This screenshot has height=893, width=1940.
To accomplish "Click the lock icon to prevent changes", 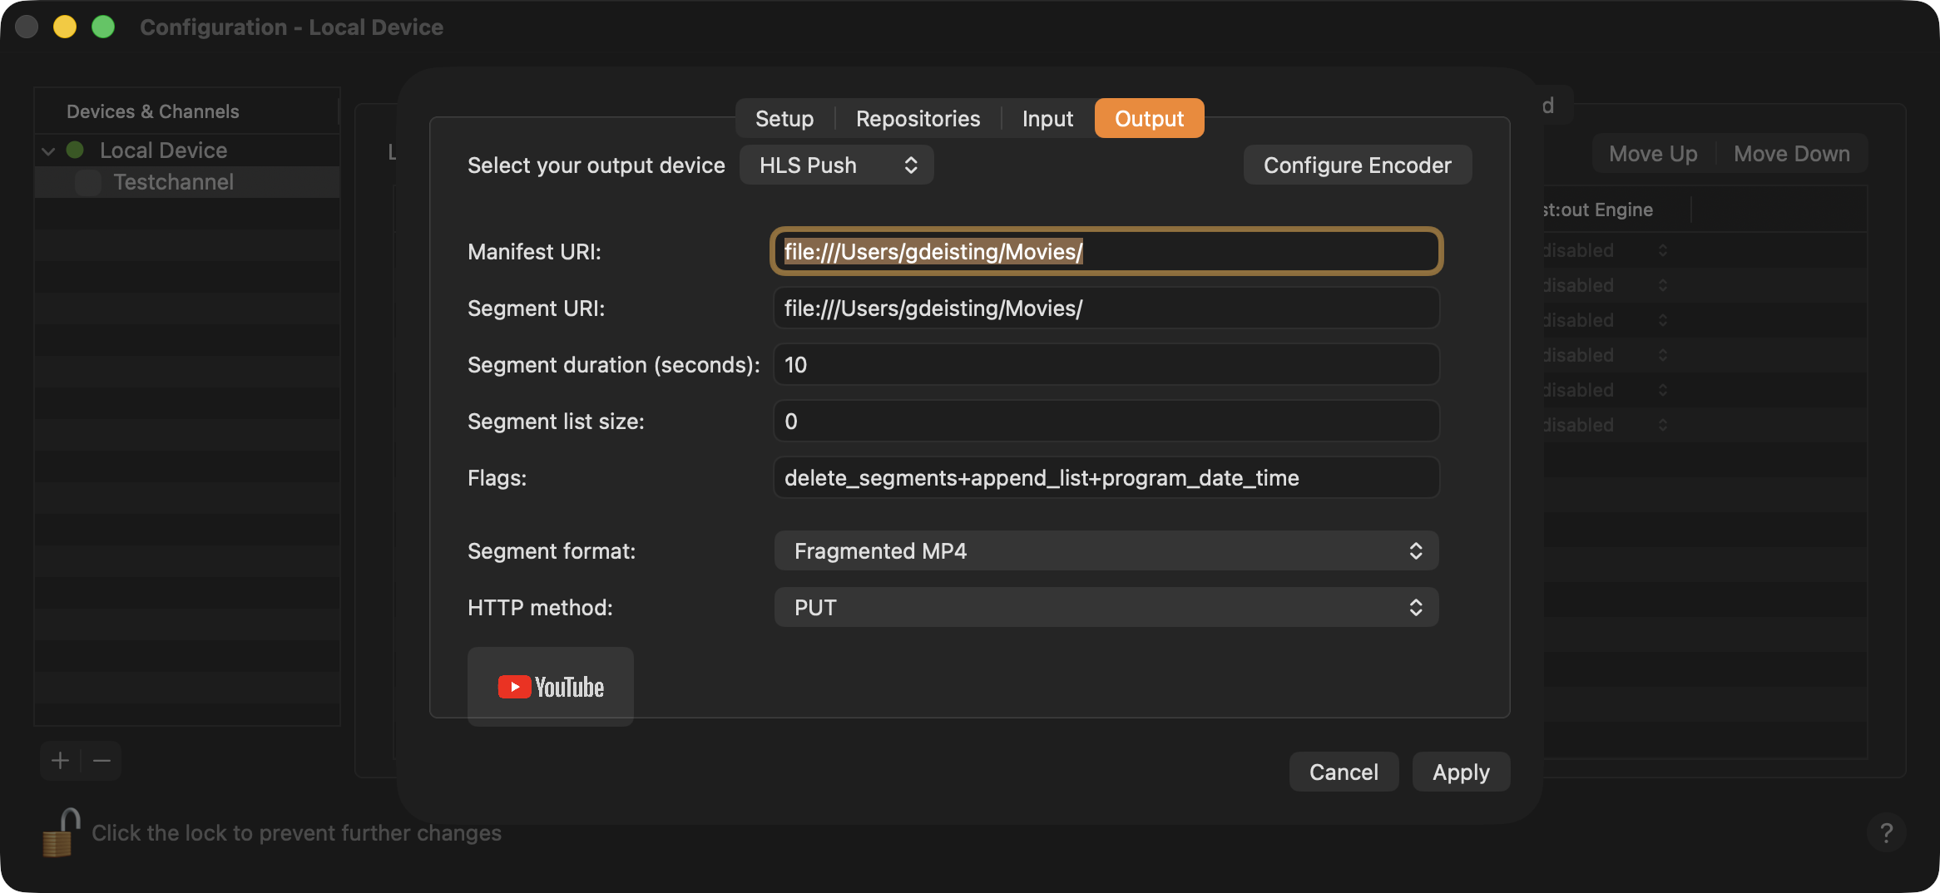I will pos(61,833).
